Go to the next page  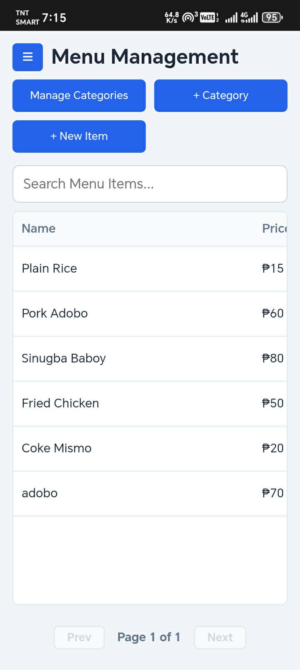[x=220, y=637]
